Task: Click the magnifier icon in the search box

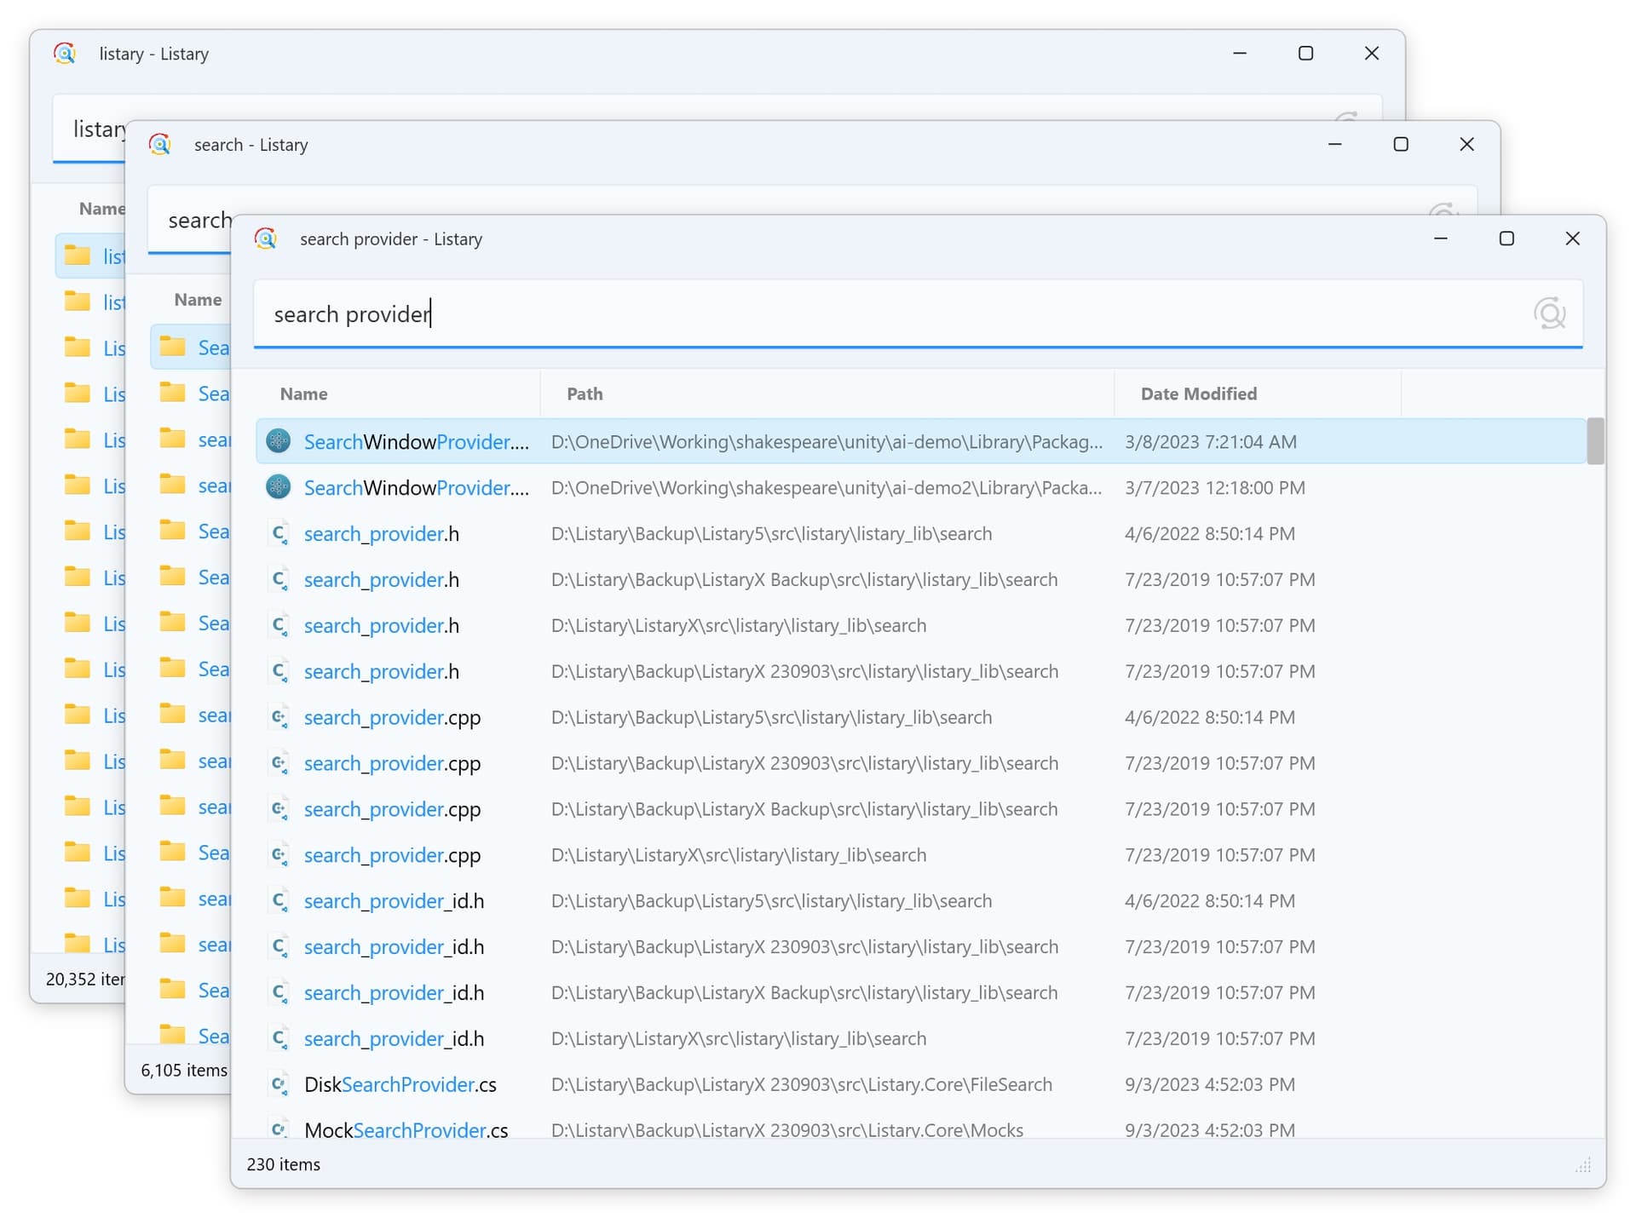Action: tap(1550, 313)
